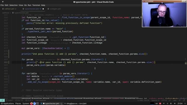Click the add_var_to_scope call line
This screenshot has height=105, width=187.
pos(94,82)
